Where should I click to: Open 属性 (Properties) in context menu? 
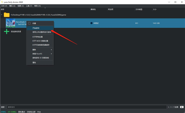tap(40, 63)
